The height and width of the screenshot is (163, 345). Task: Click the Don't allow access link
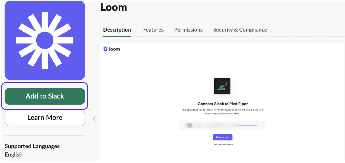223,144
